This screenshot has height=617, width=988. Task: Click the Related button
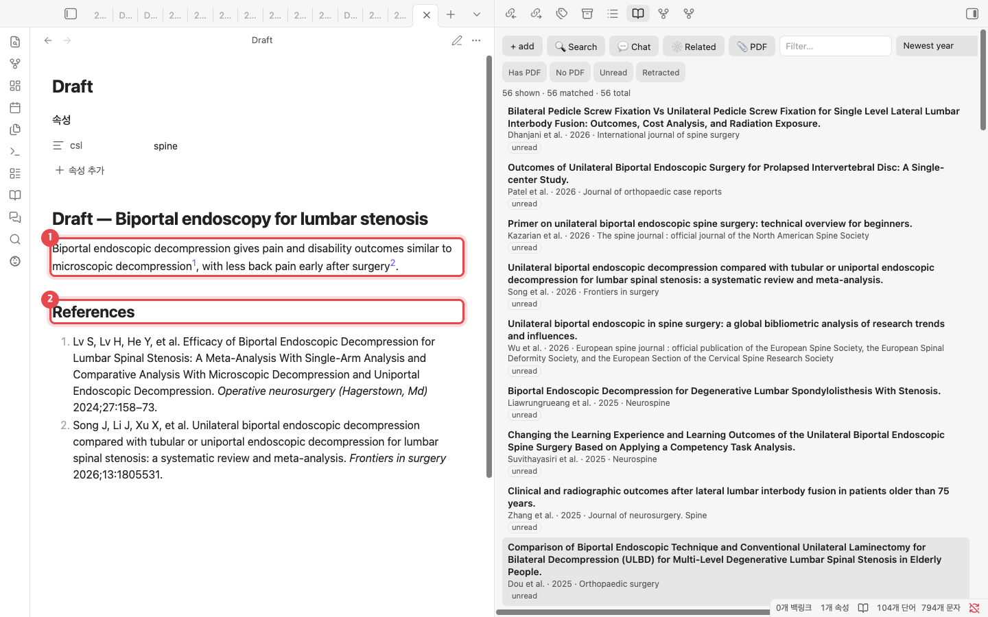694,46
